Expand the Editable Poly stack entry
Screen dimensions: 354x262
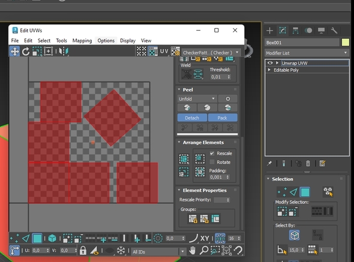tap(269, 70)
